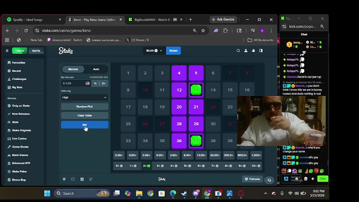Go back in Chrome browser
359x202 pixels.
[8, 31]
